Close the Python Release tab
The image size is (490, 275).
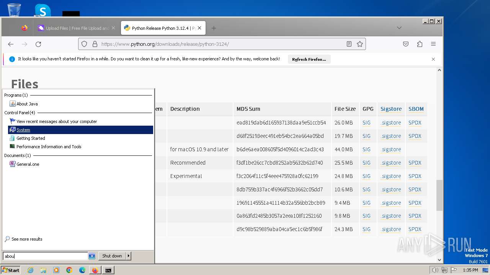[x=200, y=28]
